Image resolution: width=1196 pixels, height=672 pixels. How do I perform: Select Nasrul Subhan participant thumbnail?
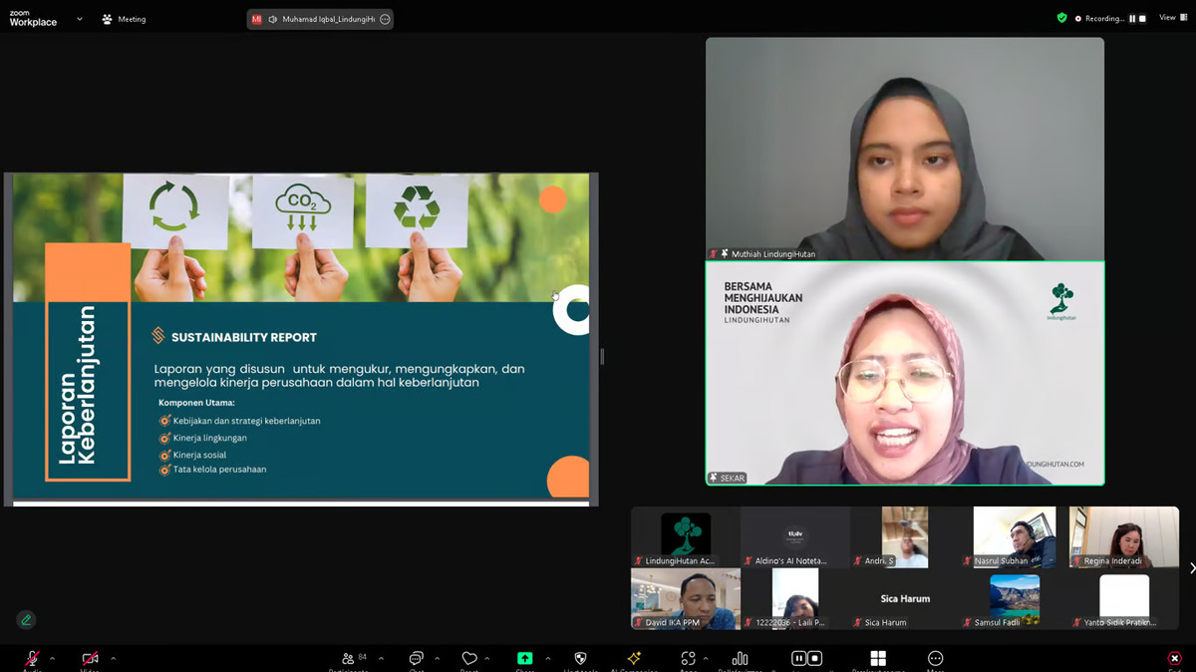click(x=1015, y=537)
